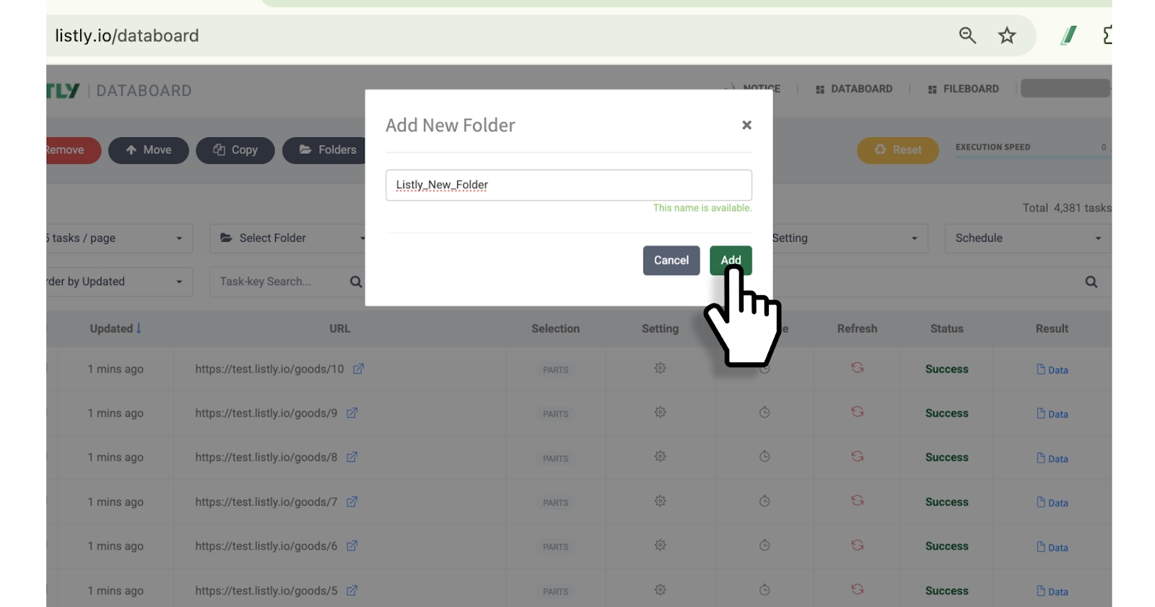The image size is (1155, 607).
Task: Click the Execution Speed slider bar
Action: click(1031, 157)
